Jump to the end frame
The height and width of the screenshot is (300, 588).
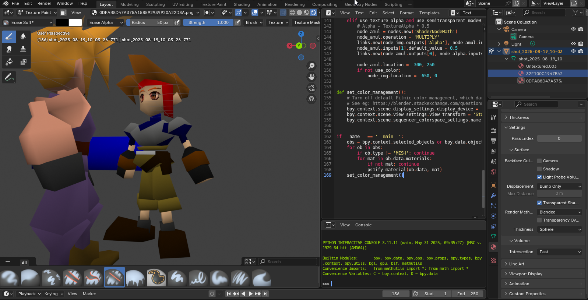click(265, 294)
